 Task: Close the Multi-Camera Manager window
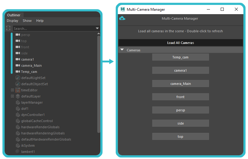pos(236,9)
